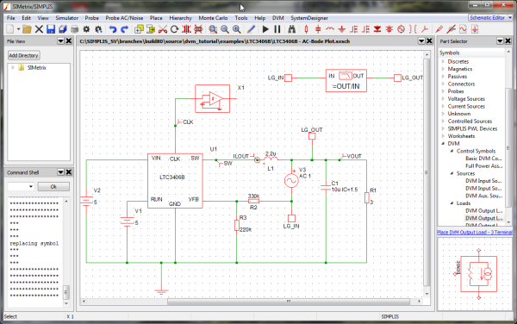Open the Simulator menu
Image resolution: width=517 pixels, height=324 pixels.
(66, 18)
